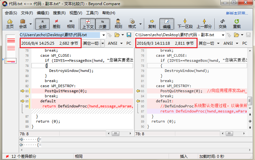255x160 pixels.
Task: Select the 复制 copy toolbar icon
Action: (x=152, y=24)
